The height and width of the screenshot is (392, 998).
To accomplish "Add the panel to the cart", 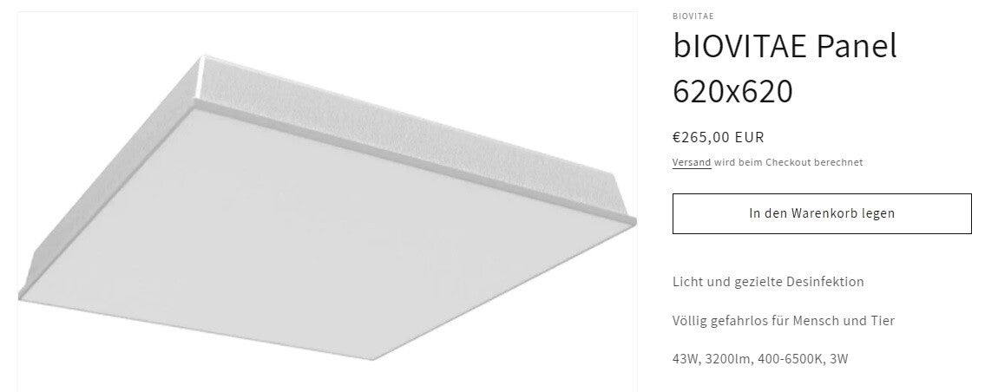I will coord(821,213).
